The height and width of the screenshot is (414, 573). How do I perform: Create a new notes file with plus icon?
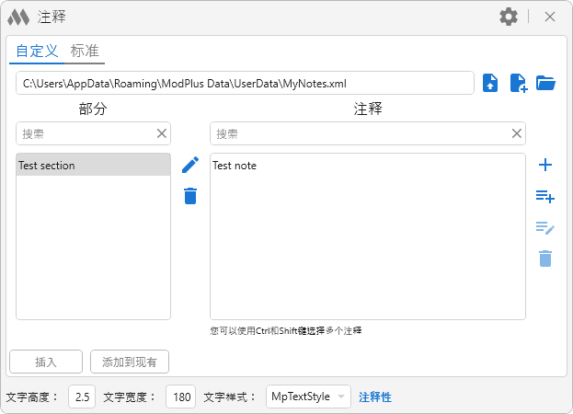[x=519, y=83]
